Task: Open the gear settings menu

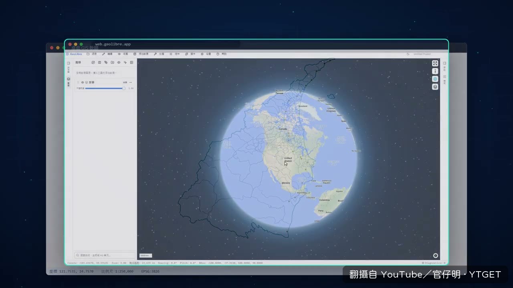Action: (x=206, y=54)
